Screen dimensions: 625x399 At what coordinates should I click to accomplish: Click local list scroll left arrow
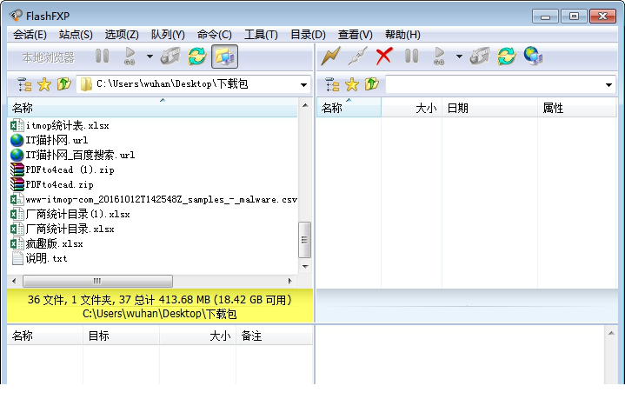pyautogui.click(x=15, y=281)
